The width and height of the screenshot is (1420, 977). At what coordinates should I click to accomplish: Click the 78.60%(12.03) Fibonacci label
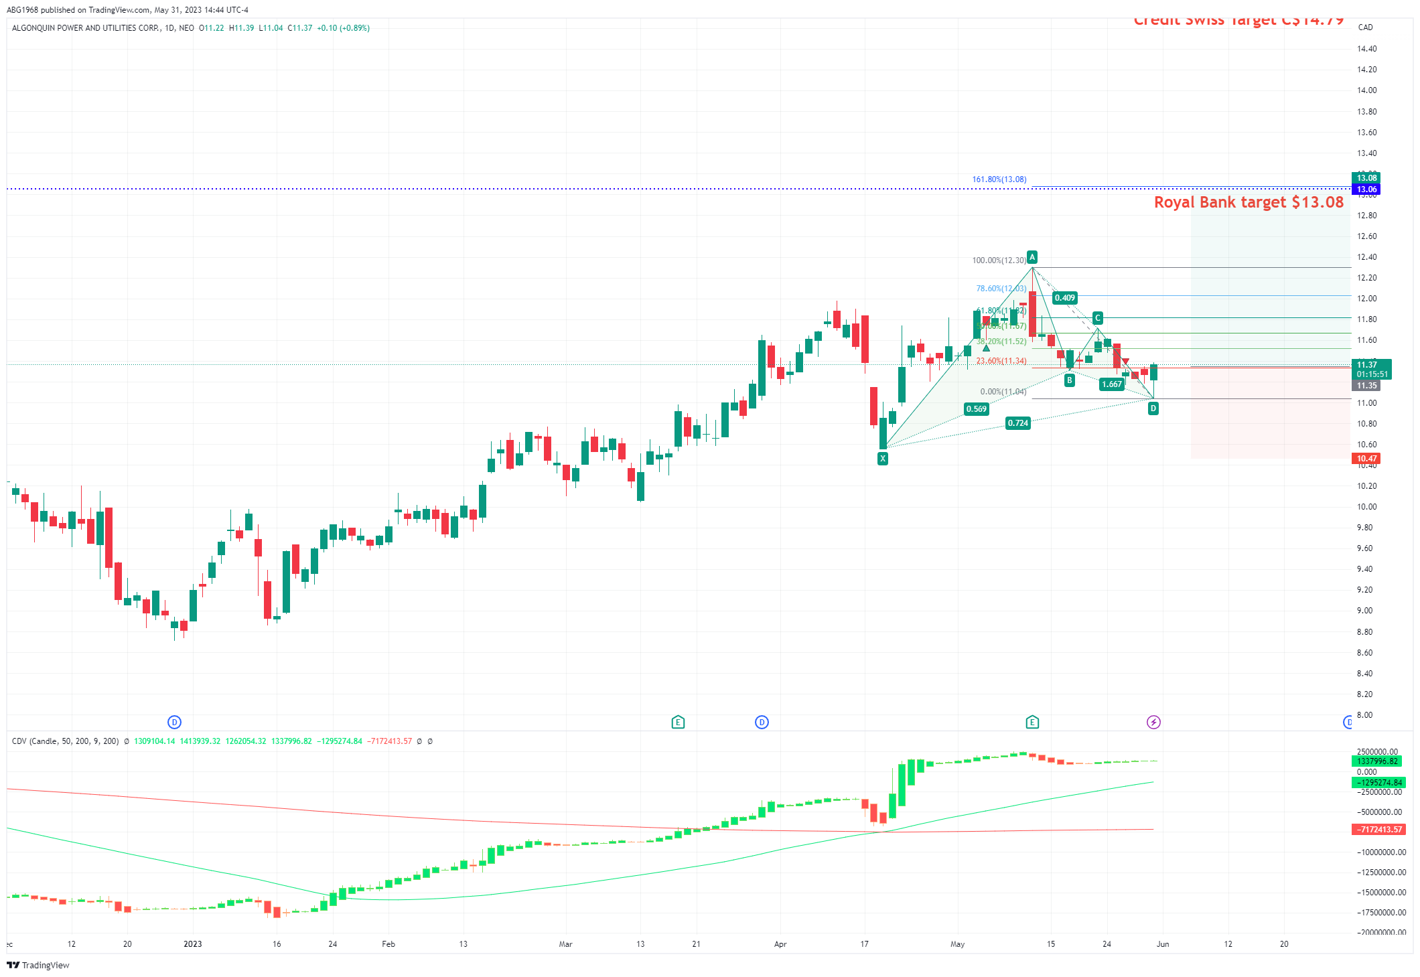[x=1001, y=289]
